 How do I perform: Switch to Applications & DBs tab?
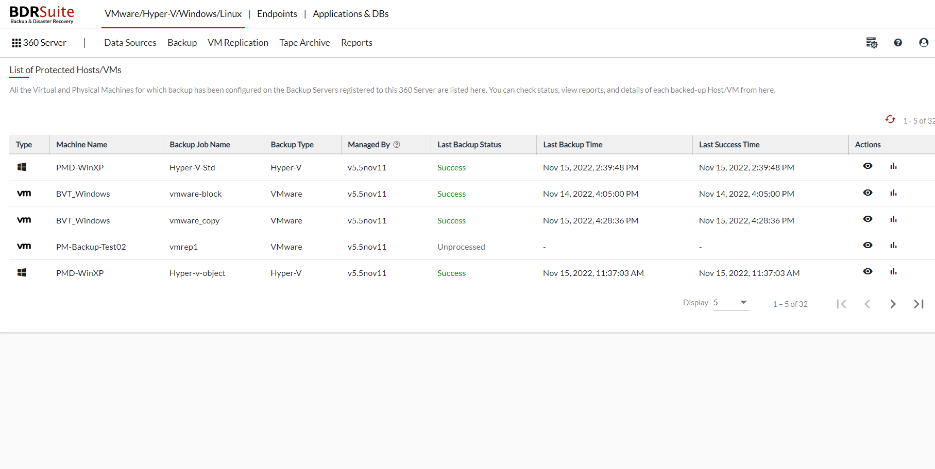351,14
